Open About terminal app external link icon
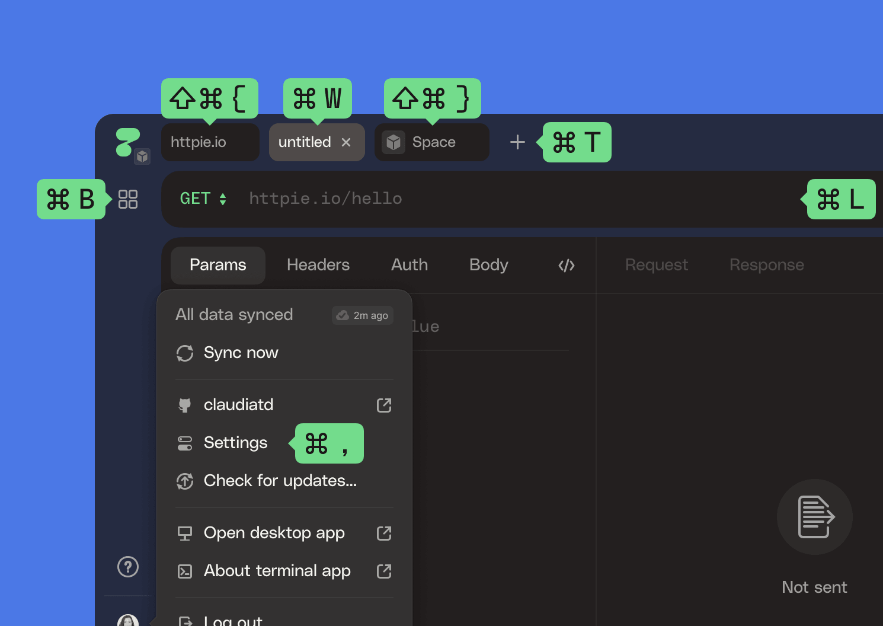883x626 pixels. coord(384,571)
